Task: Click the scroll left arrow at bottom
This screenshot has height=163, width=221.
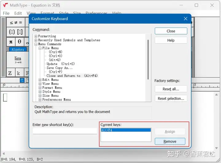Action: click(x=3, y=154)
